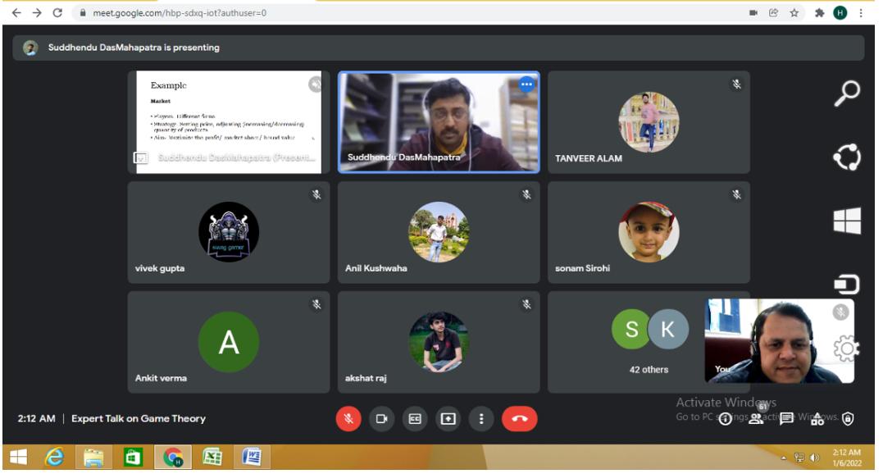
Task: Select the shared presentation slide tile
Action: coord(228,122)
